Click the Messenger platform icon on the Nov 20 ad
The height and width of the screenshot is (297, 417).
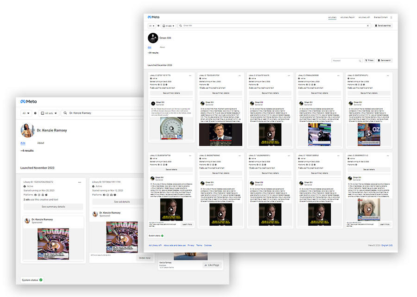coord(46,195)
